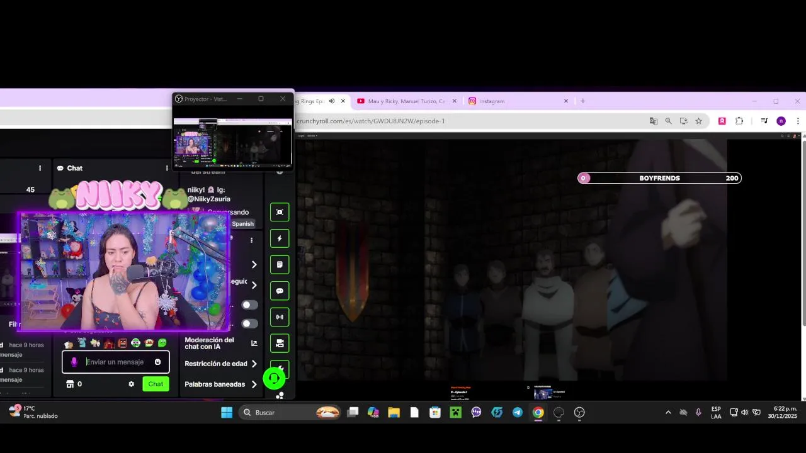Viewport: 806px width, 453px height.
Task: Open Telegram from taskbar
Action: [517, 413]
